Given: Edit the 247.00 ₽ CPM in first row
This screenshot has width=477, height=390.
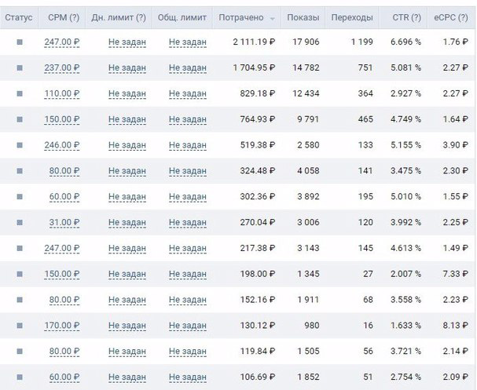Looking at the screenshot, I should tap(62, 42).
